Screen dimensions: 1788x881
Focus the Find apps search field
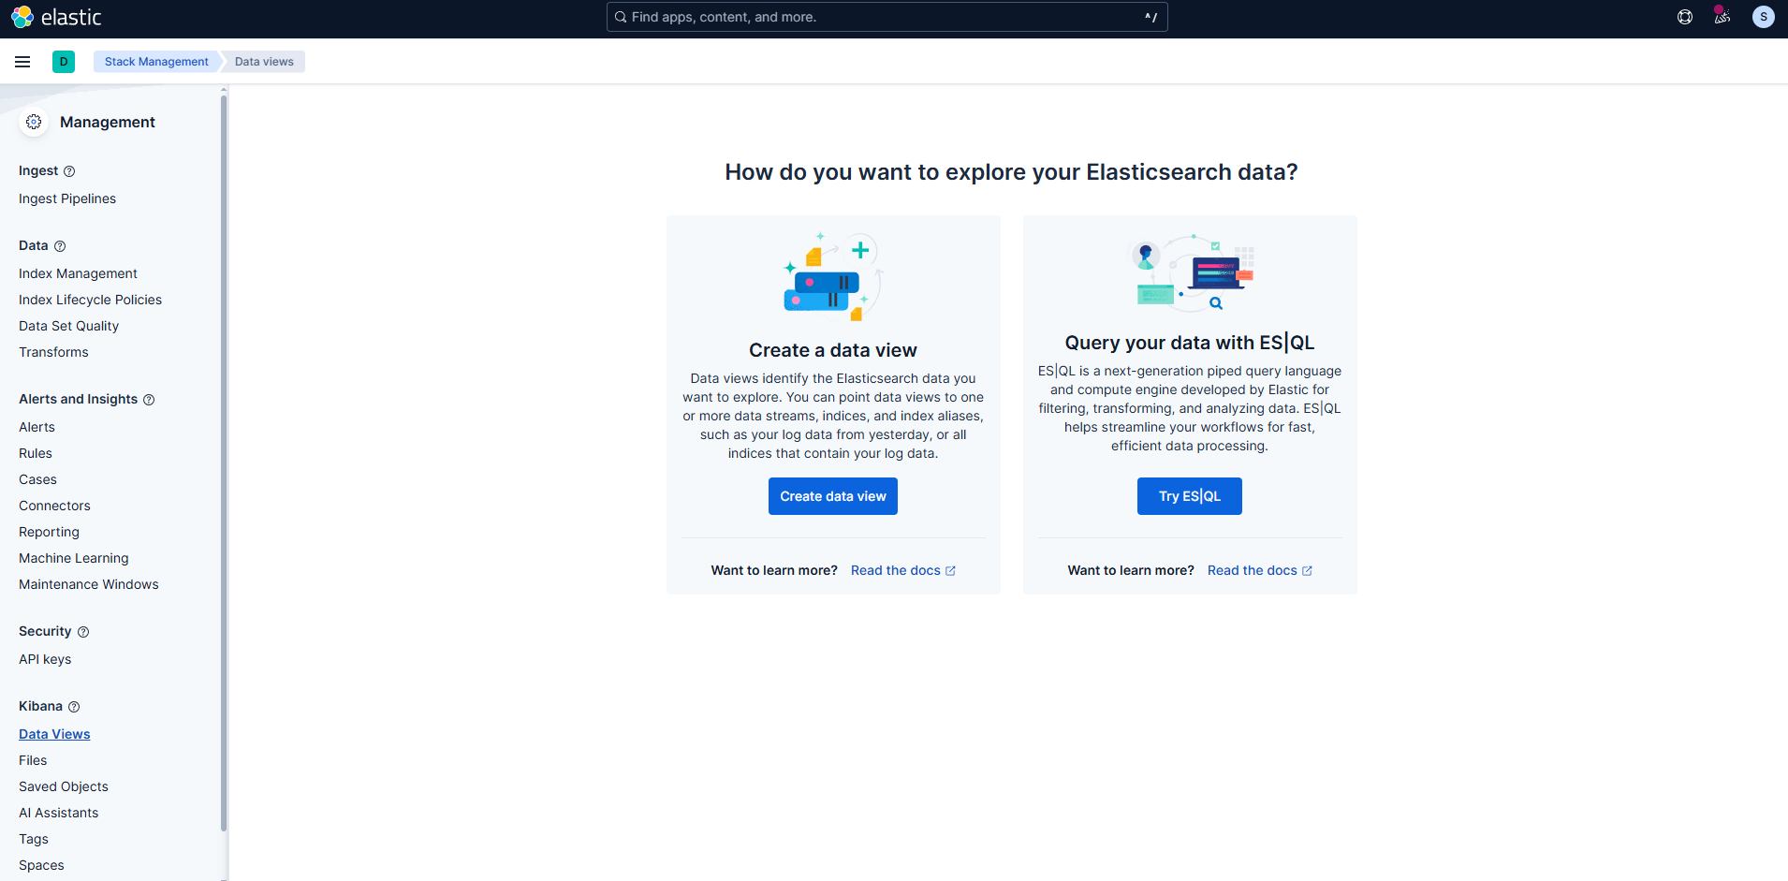tap(887, 17)
